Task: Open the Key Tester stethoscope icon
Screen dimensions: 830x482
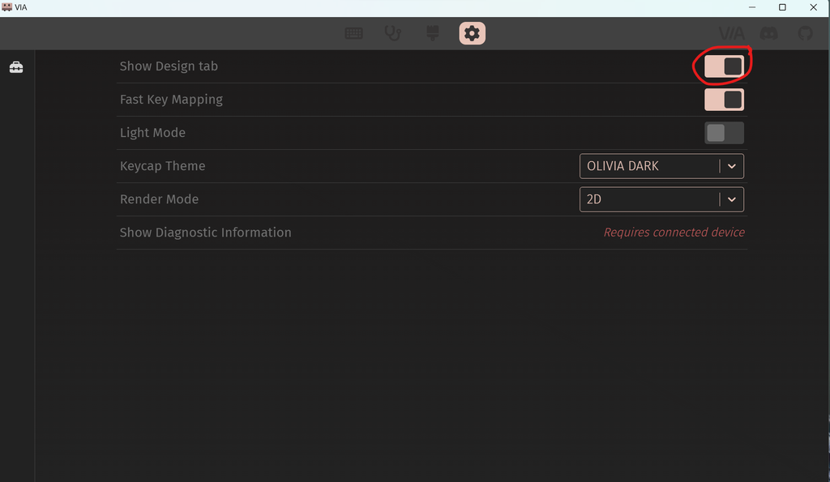Action: tap(393, 33)
